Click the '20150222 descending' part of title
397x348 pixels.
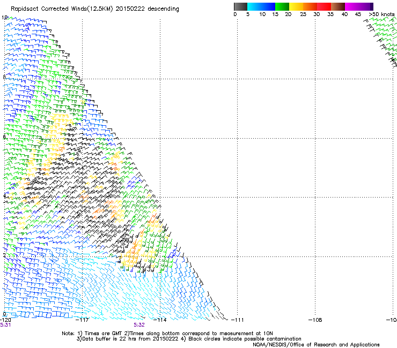coord(147,9)
